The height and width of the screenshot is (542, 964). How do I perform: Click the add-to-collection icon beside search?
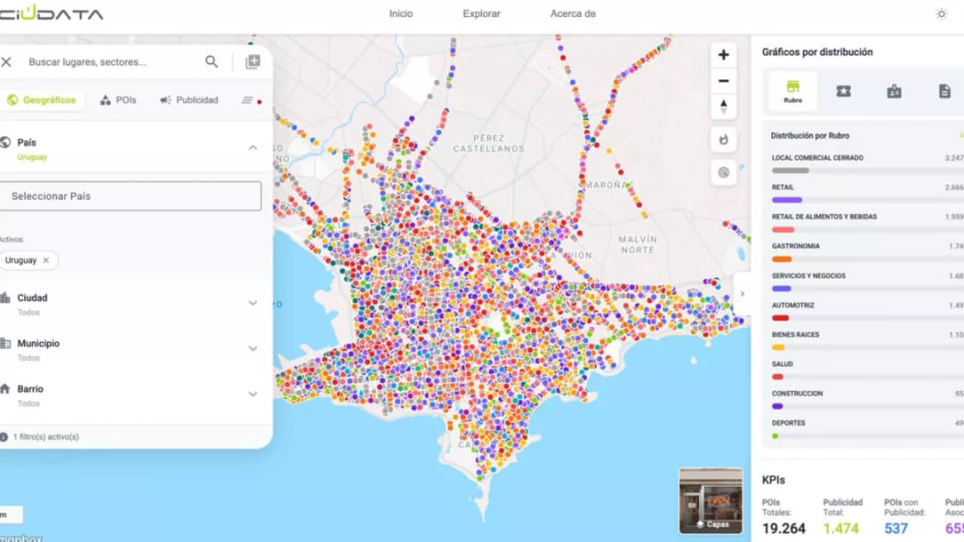coord(253,62)
